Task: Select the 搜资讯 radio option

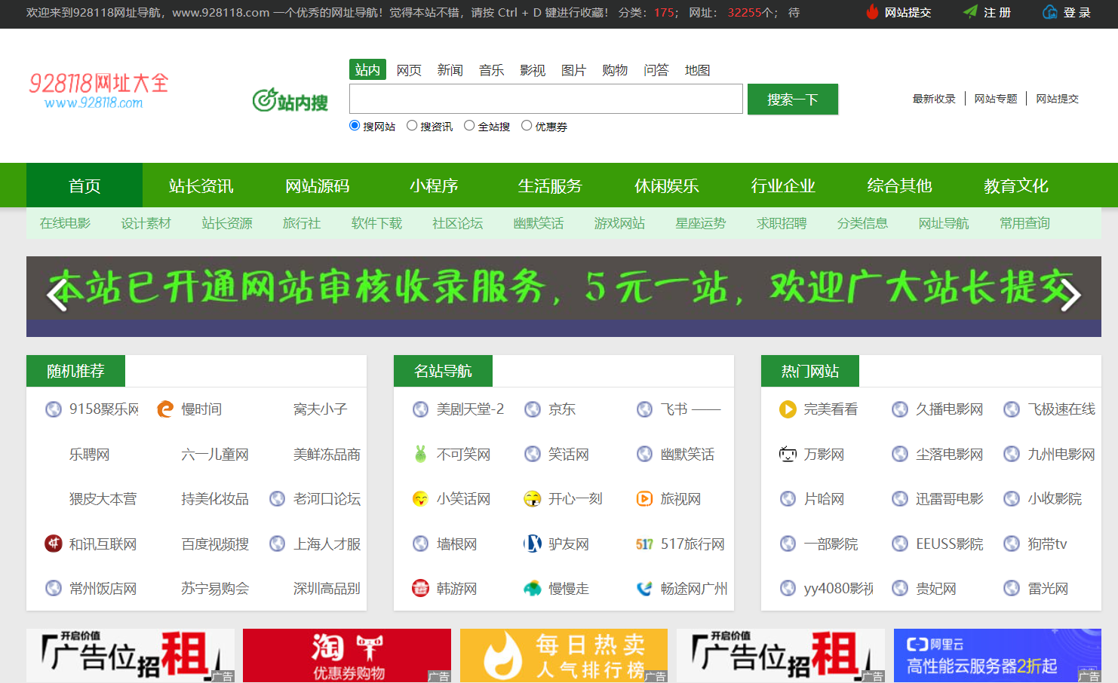Action: pyautogui.click(x=412, y=125)
